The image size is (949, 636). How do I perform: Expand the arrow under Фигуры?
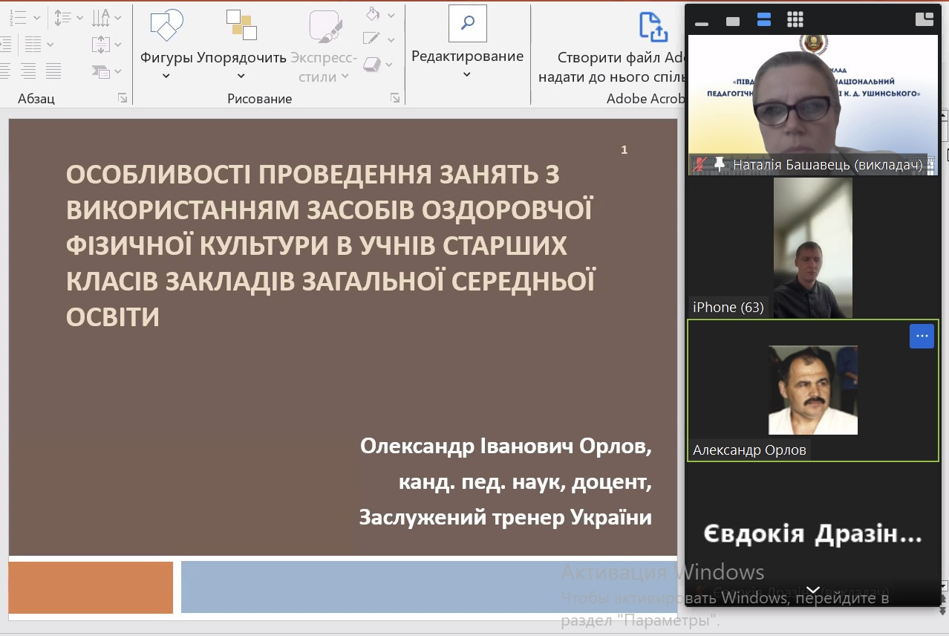coord(166,75)
